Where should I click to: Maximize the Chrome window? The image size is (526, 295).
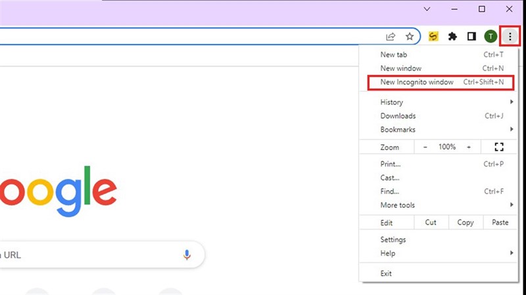[x=482, y=9]
